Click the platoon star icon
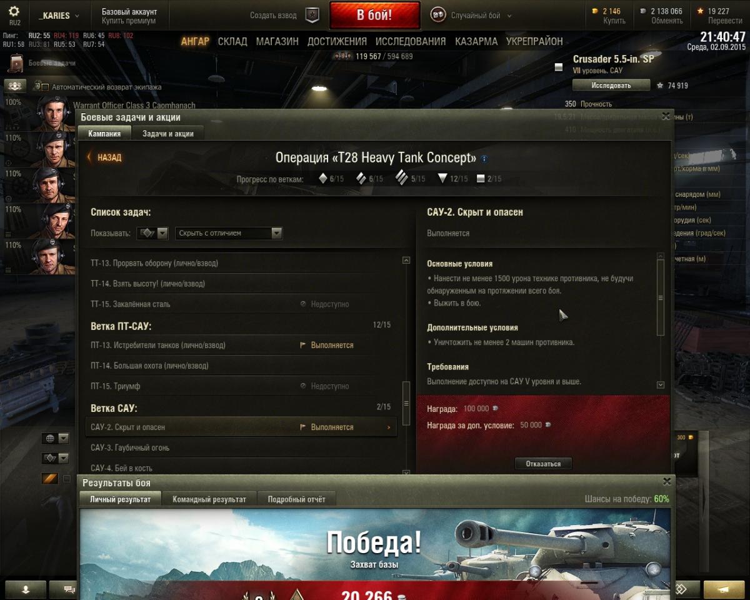750x600 pixels. click(312, 16)
